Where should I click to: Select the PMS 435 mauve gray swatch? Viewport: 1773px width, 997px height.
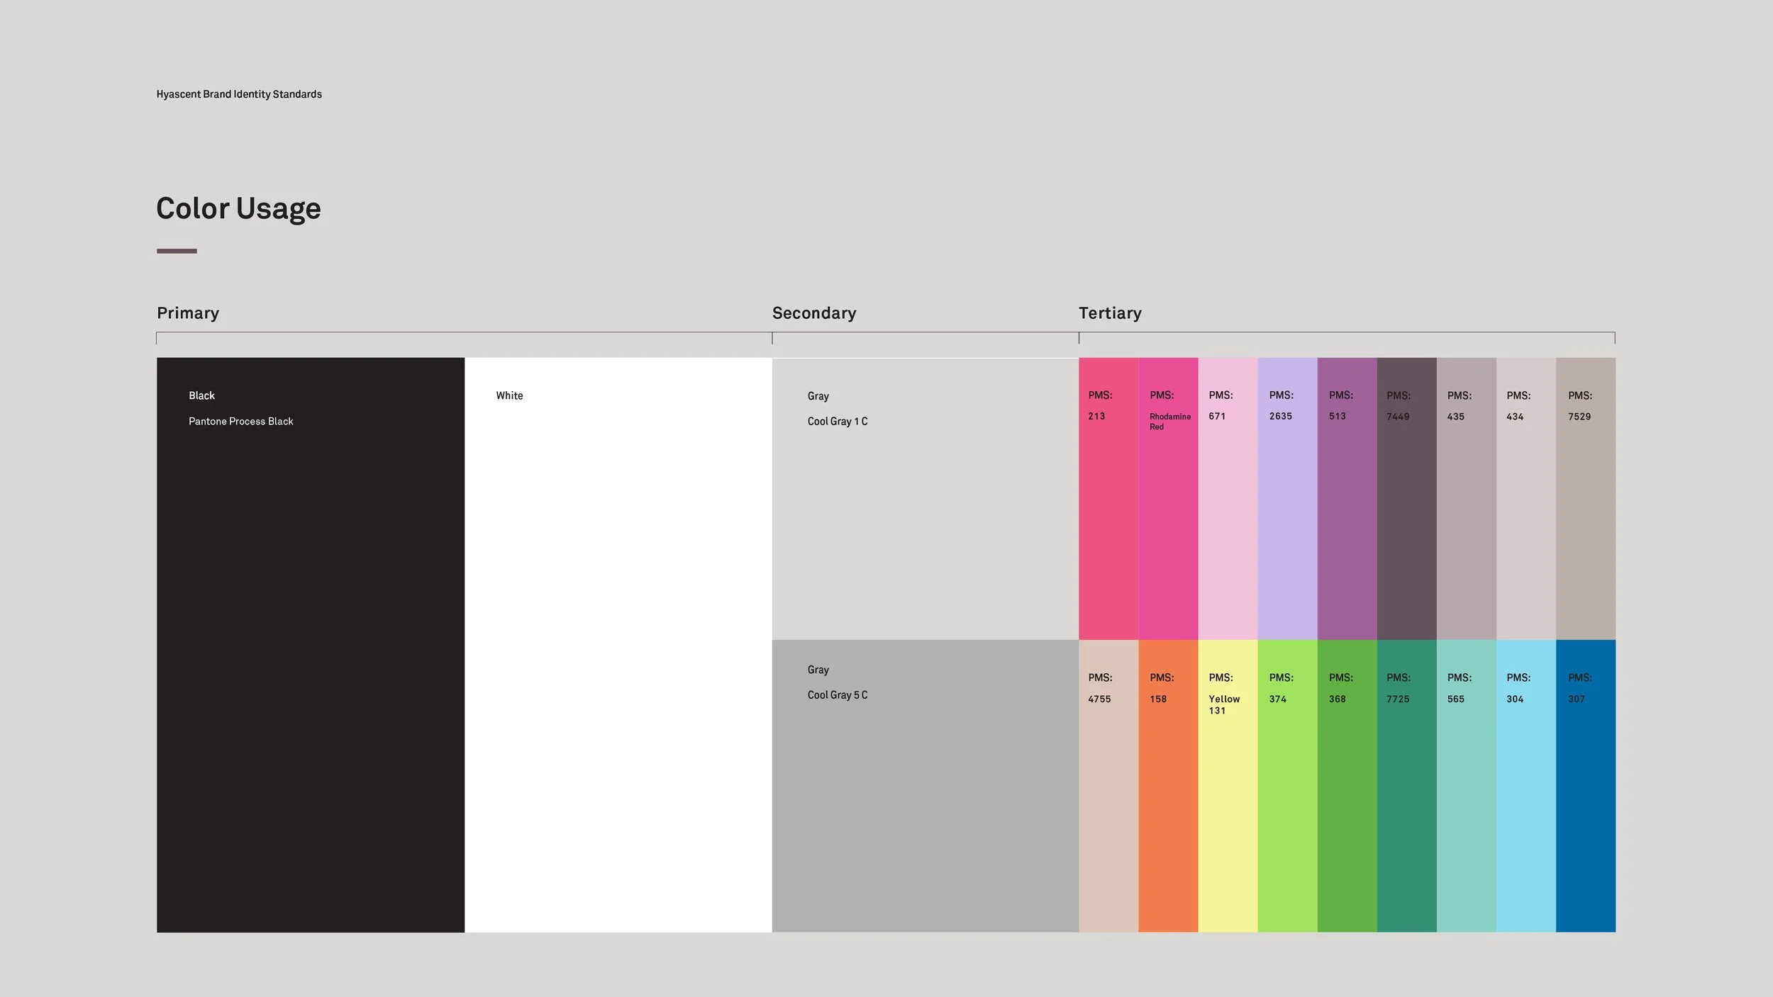[x=1467, y=499]
